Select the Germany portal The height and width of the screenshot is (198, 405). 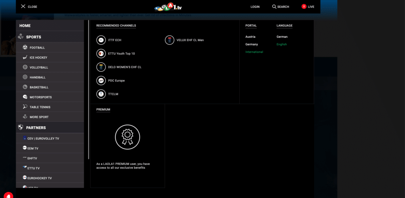[252, 44]
